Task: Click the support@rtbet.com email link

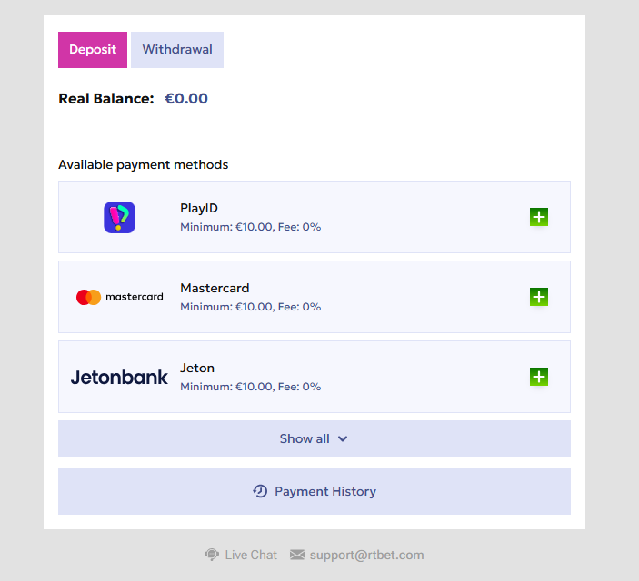Action: pos(366,555)
